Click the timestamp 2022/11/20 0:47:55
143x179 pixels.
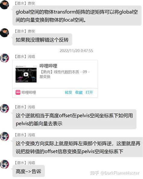point(76,51)
